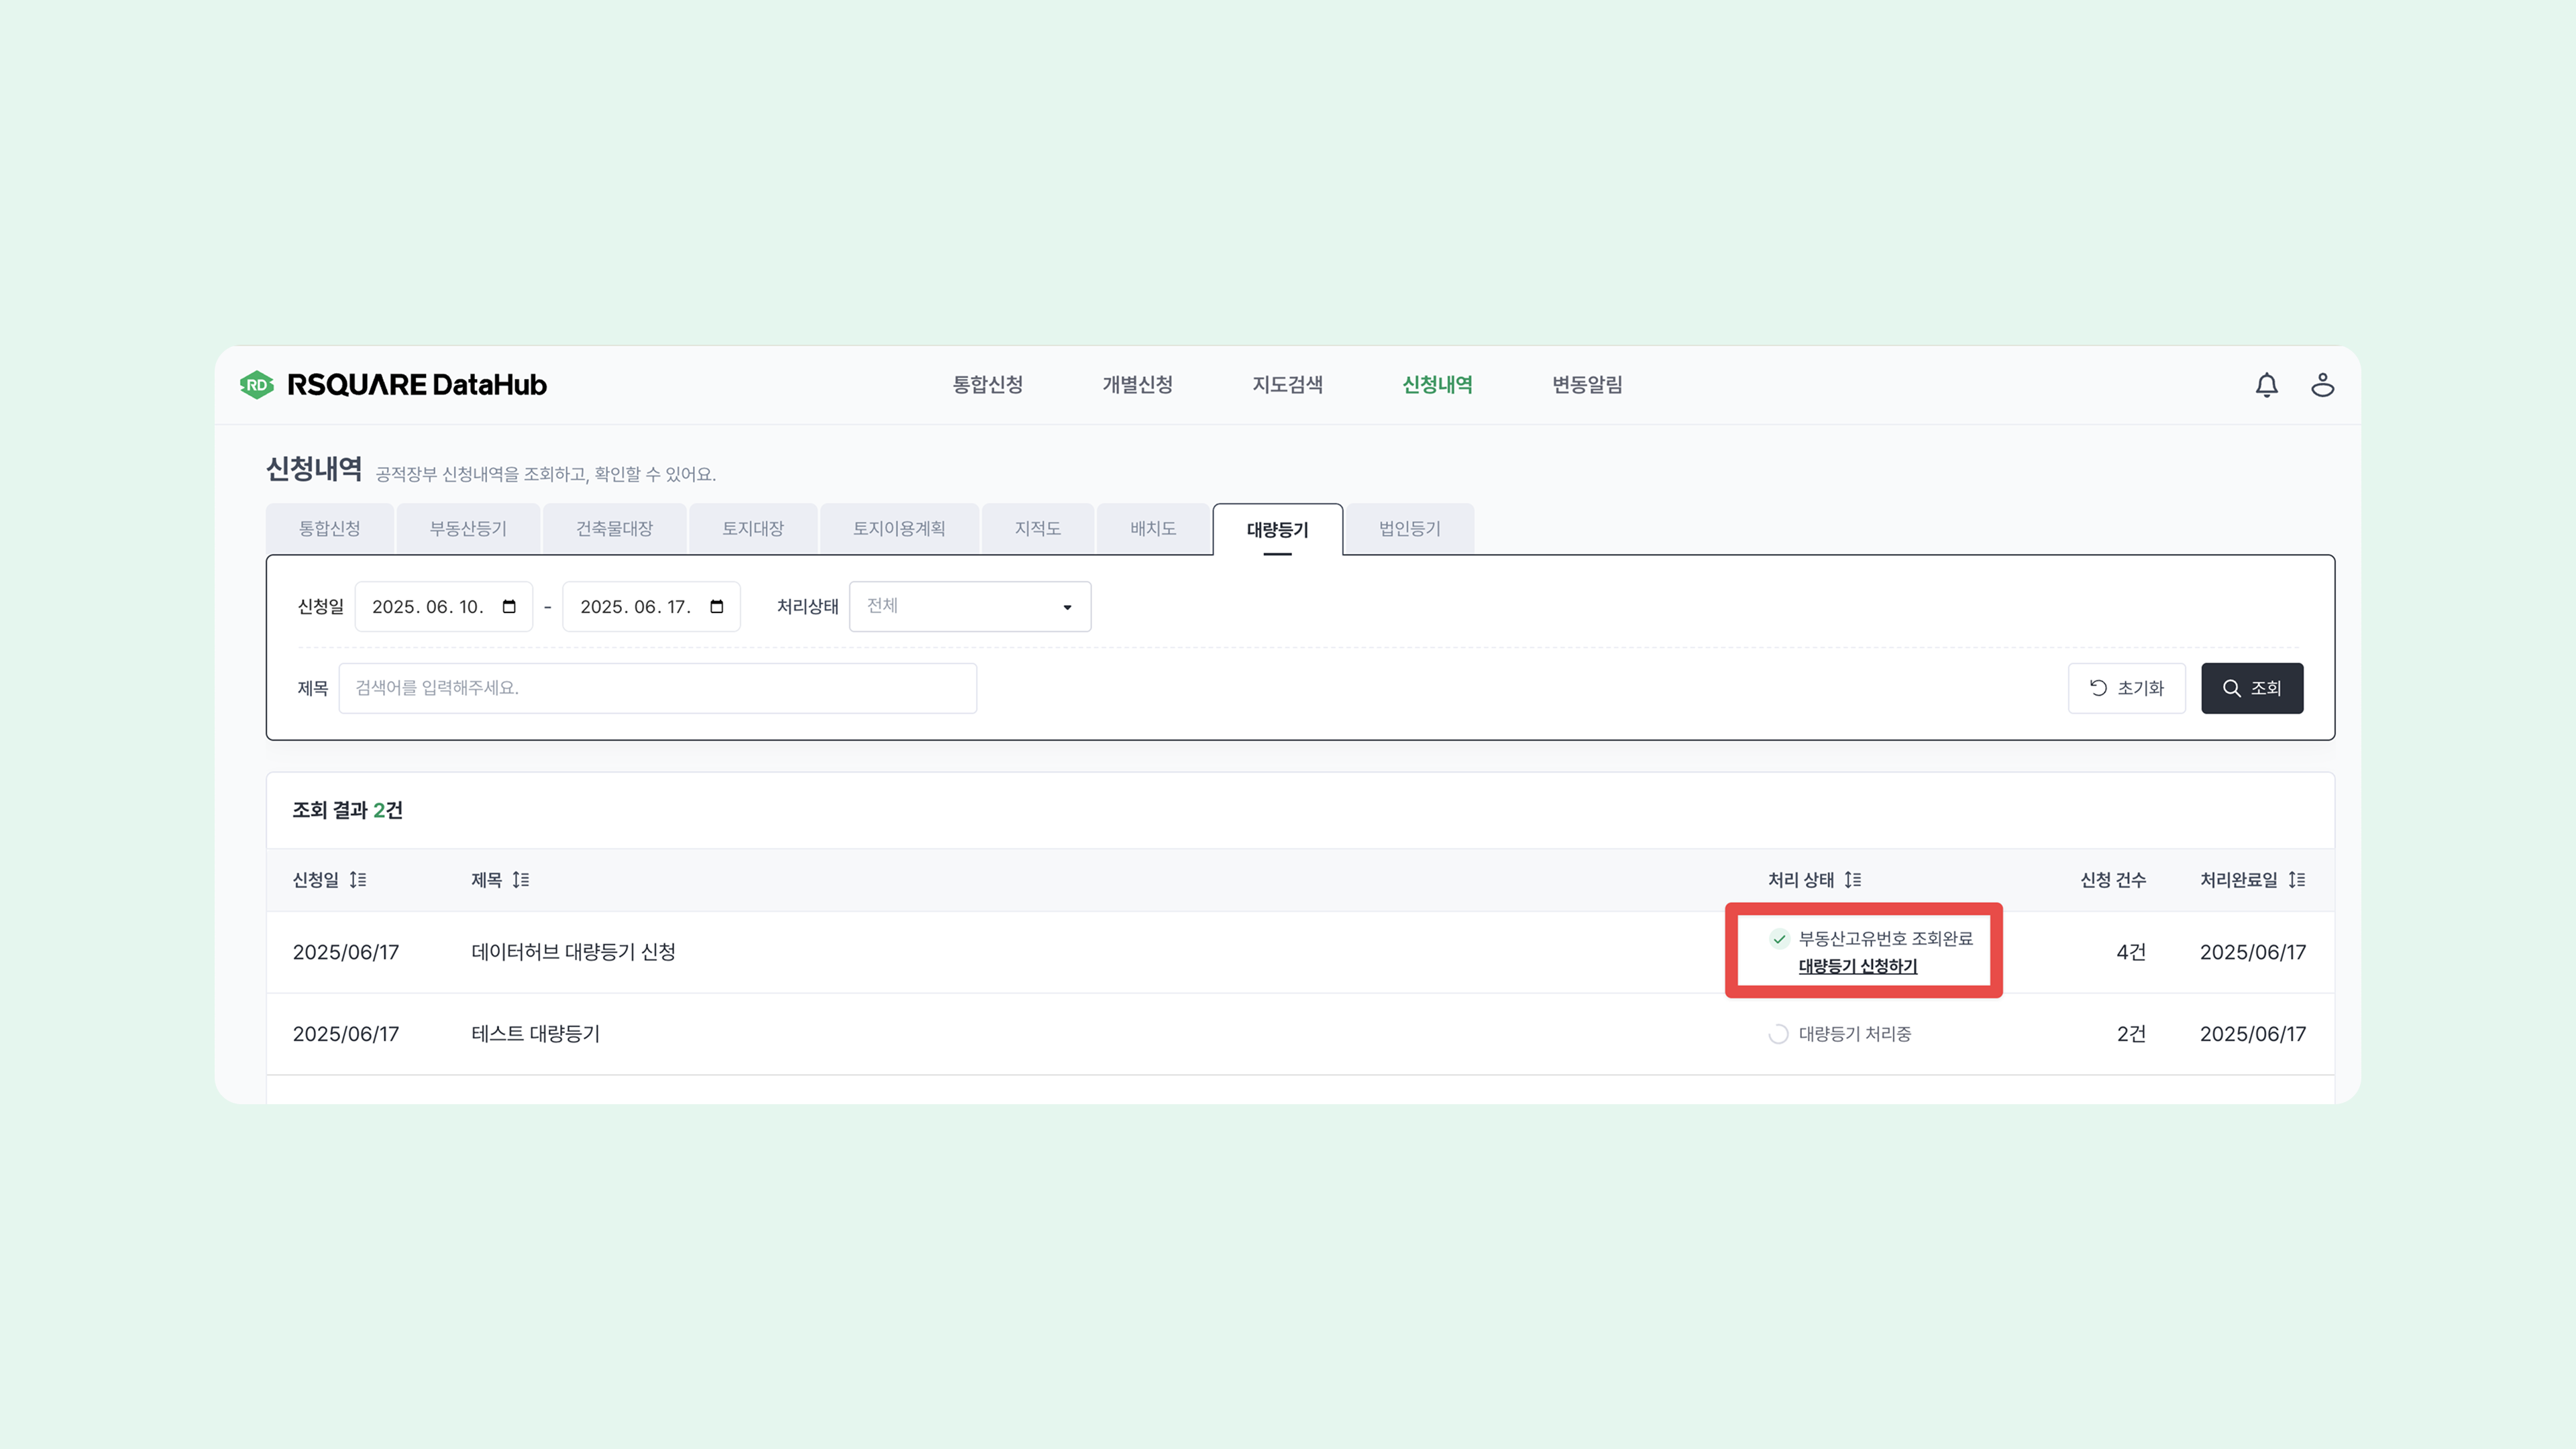Open the notification bell icon
The image size is (2576, 1449).
(2266, 385)
